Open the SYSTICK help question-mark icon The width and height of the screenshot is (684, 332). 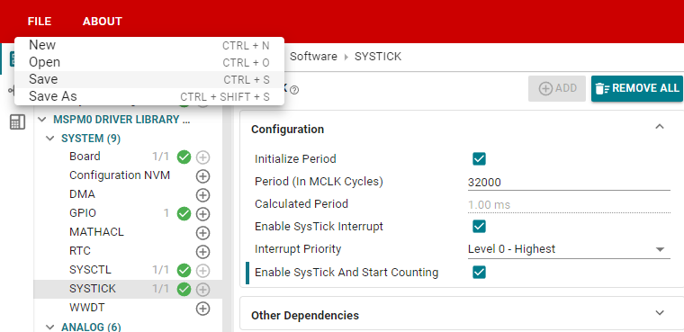294,90
